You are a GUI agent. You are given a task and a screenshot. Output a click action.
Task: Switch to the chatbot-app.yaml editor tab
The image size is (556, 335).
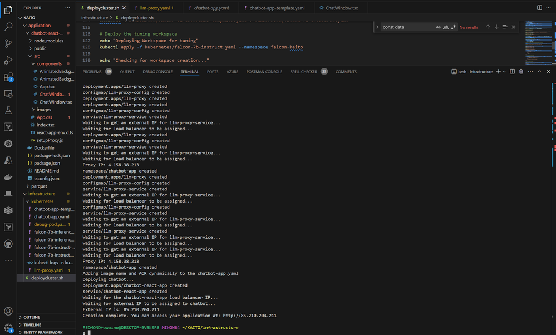coord(211,8)
